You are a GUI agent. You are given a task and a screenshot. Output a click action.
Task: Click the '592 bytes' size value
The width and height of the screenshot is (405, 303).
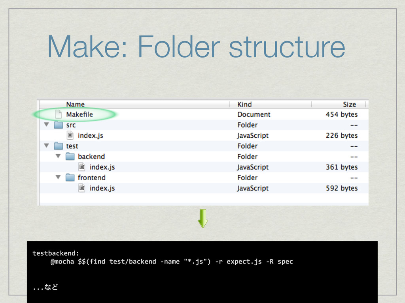click(x=342, y=188)
